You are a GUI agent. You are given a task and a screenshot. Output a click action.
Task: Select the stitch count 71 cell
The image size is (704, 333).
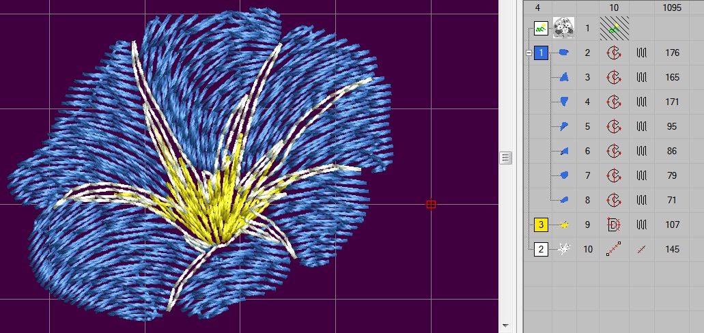672,200
